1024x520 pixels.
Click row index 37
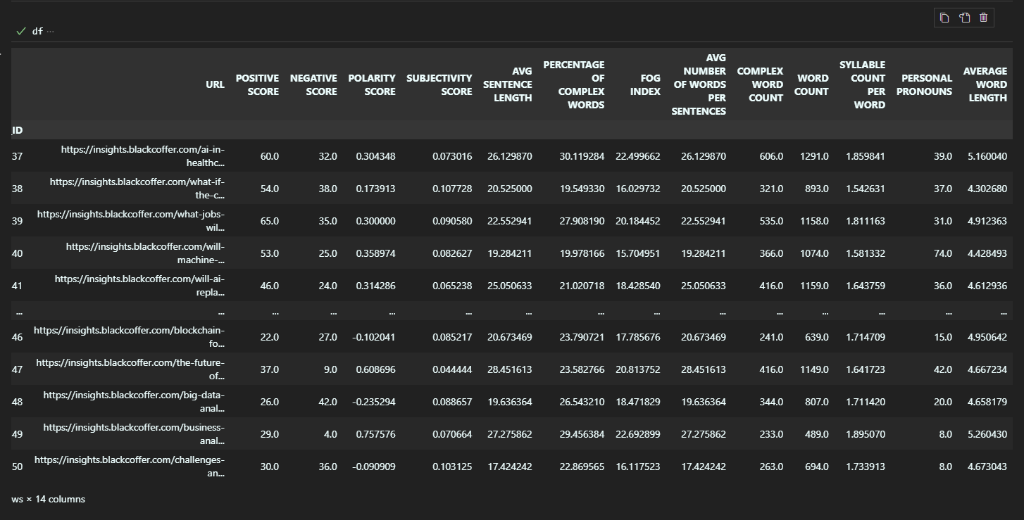(x=17, y=156)
